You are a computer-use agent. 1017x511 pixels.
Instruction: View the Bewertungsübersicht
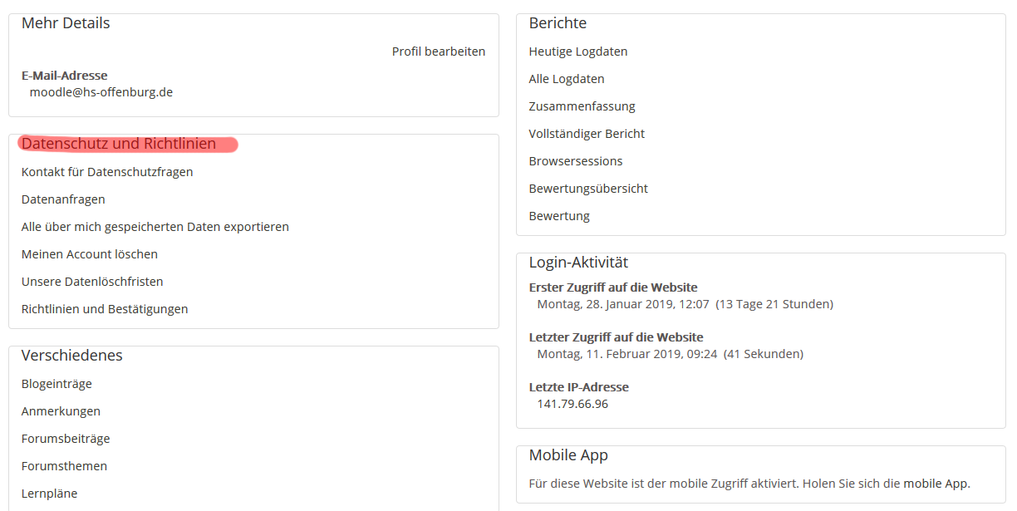click(x=588, y=189)
